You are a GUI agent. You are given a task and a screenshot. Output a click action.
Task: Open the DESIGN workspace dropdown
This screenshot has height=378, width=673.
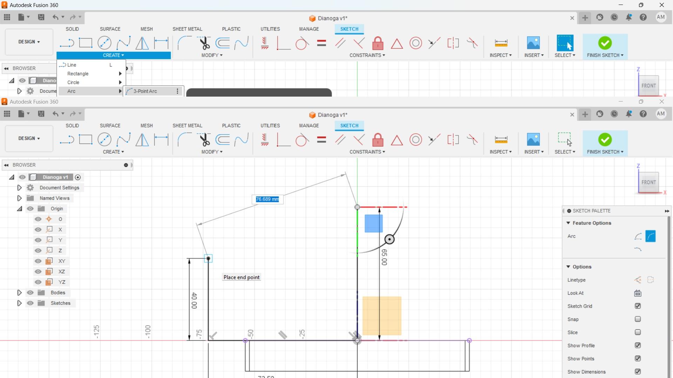pos(29,138)
